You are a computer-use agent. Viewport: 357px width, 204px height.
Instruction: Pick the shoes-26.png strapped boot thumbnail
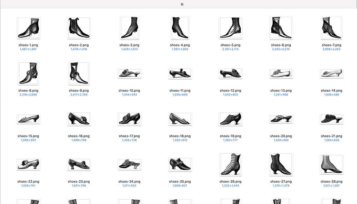230,164
